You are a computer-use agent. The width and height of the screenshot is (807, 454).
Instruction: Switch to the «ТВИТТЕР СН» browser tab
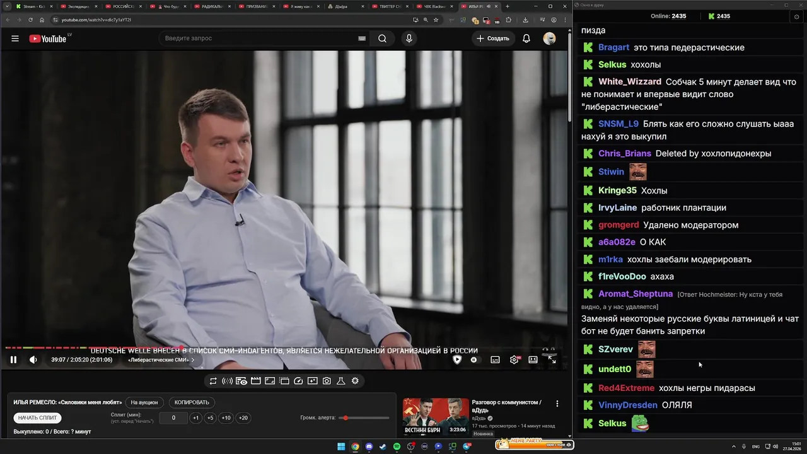(x=392, y=6)
